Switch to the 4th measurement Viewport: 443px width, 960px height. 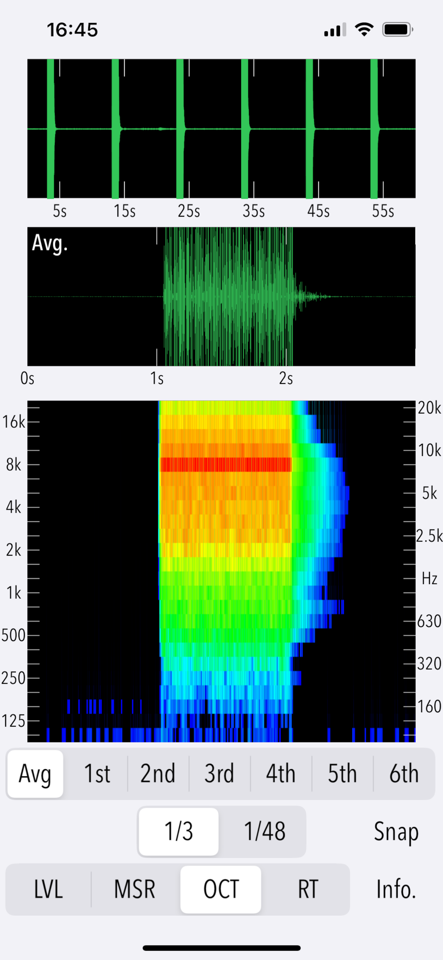click(281, 774)
